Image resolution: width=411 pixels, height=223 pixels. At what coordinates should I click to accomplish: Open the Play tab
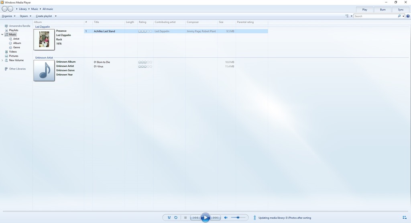pyautogui.click(x=364, y=10)
